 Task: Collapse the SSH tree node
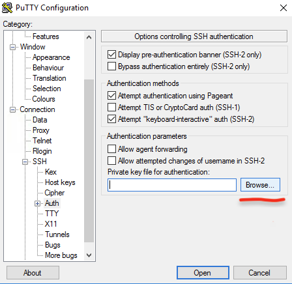point(25,162)
